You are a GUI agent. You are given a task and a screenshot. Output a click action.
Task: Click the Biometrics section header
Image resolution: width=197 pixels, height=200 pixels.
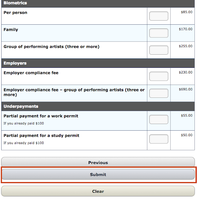(x=15, y=3)
